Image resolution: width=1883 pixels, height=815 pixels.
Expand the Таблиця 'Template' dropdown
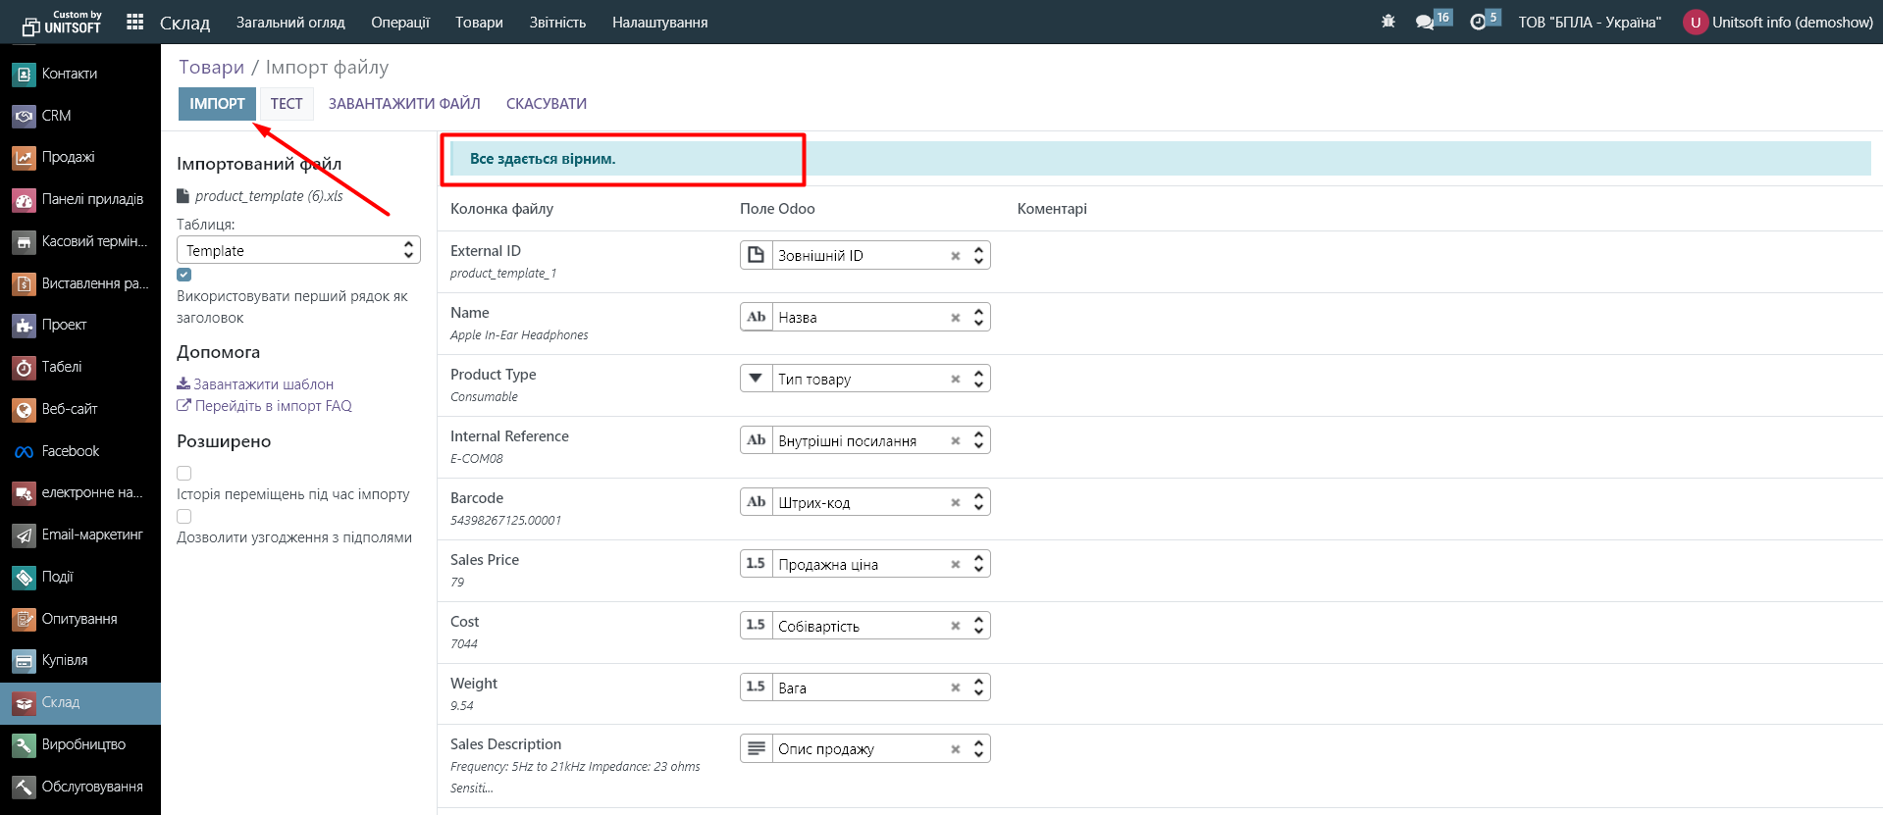298,250
